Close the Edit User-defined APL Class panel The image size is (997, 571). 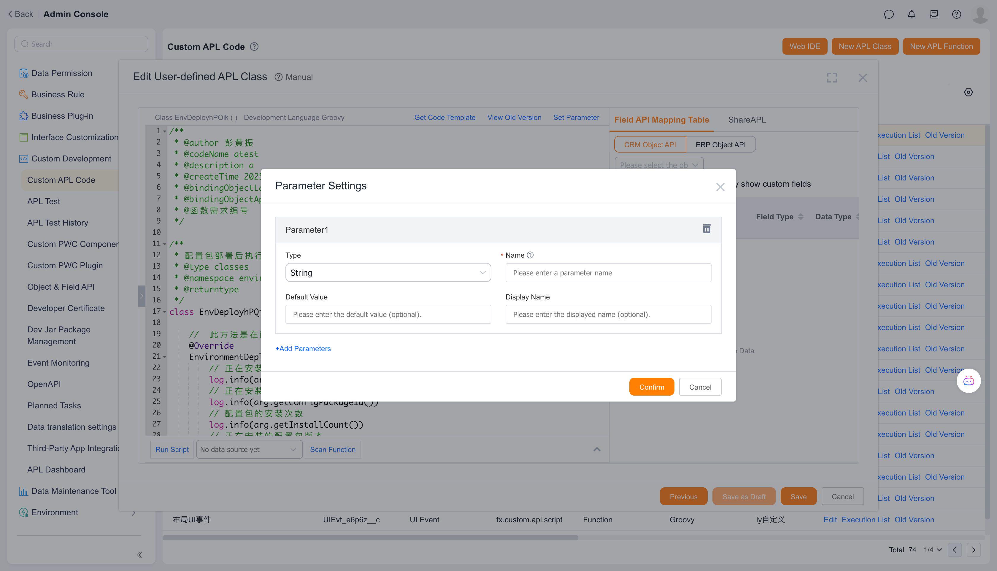point(863,78)
